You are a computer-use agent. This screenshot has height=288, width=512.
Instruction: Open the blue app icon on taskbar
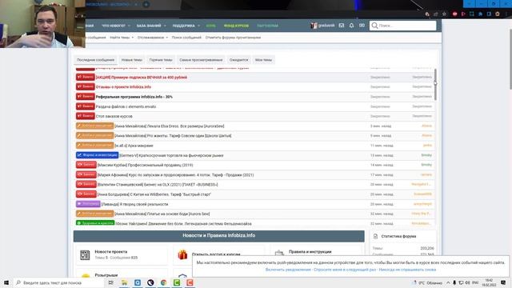pos(138,282)
